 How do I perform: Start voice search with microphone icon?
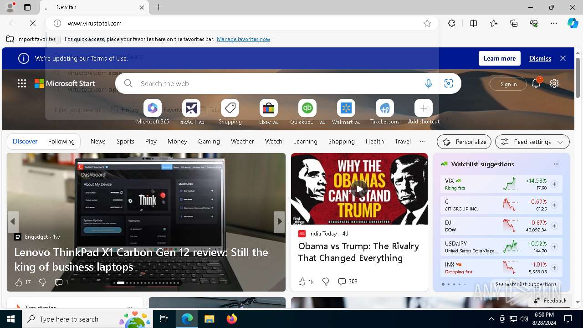coord(428,83)
